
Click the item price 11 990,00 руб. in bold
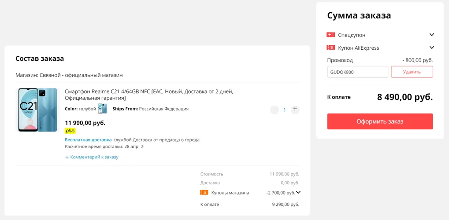pyautogui.click(x=85, y=123)
